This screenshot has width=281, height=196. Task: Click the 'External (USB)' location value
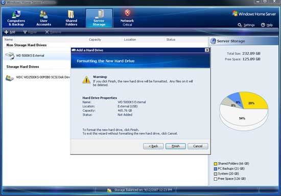pyautogui.click(x=128, y=106)
